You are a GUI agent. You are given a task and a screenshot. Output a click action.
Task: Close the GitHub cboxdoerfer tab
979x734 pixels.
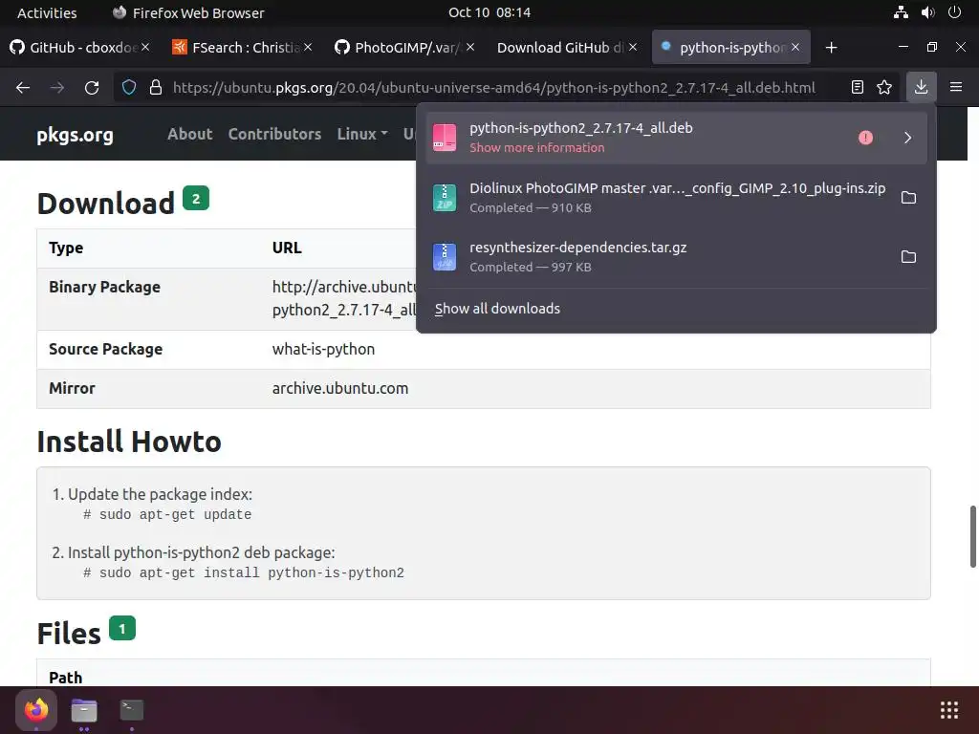click(145, 48)
